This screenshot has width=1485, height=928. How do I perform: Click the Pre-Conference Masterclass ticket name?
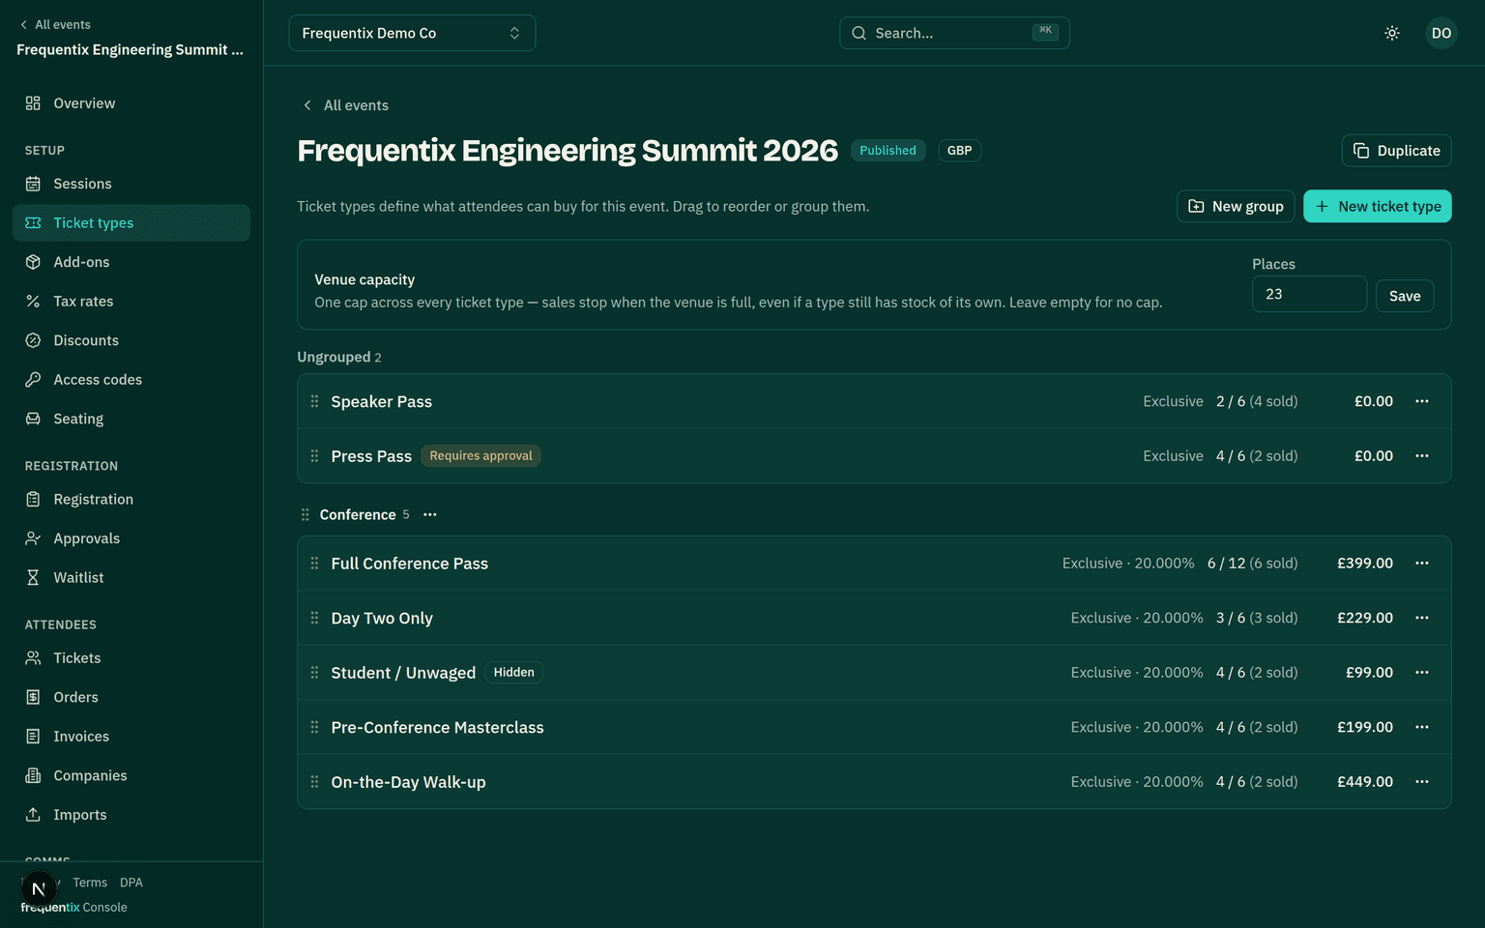tap(437, 727)
